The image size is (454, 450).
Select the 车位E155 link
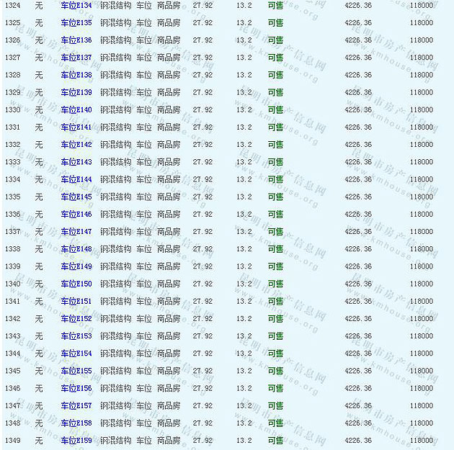[76, 371]
